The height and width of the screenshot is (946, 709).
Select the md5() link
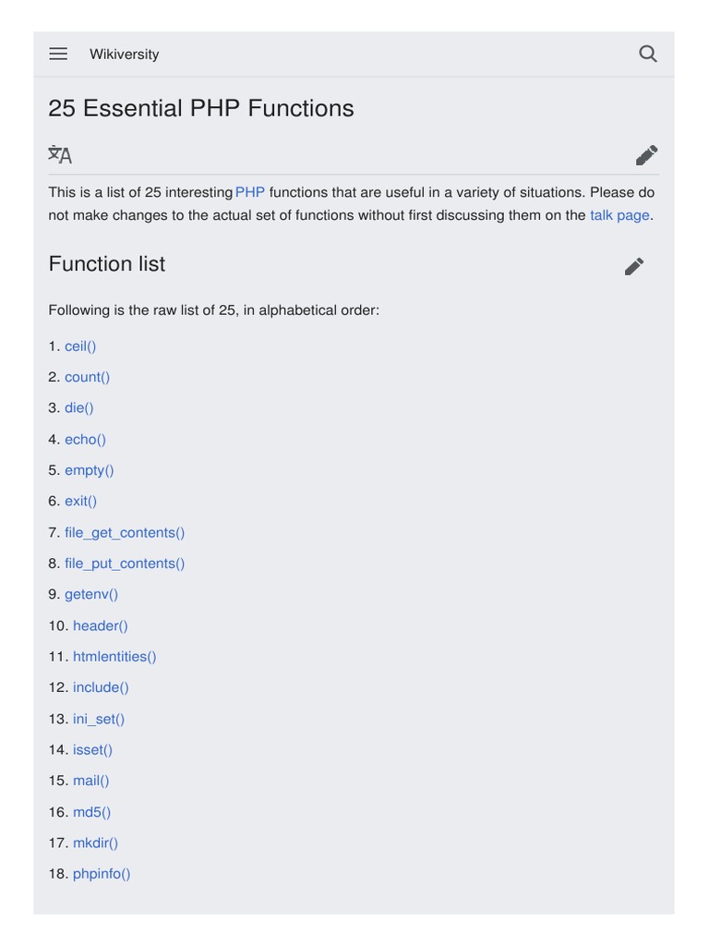(x=91, y=812)
